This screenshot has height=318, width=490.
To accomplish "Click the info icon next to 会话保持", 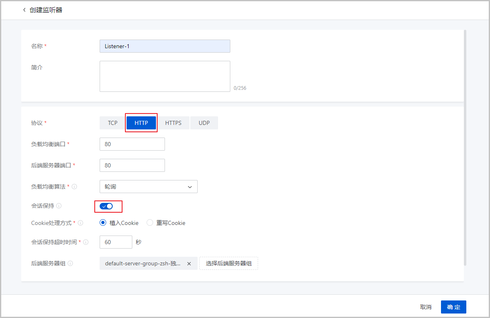I will [x=59, y=206].
